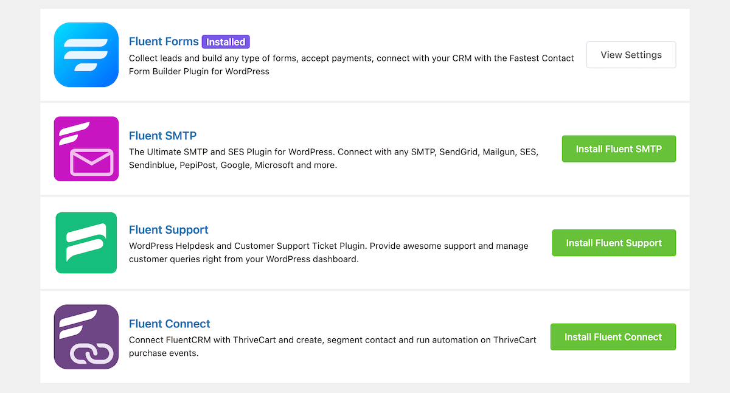Screen dimensions: 730x393
Task: Click View Settings for Fluent Forms
Action: 631,55
